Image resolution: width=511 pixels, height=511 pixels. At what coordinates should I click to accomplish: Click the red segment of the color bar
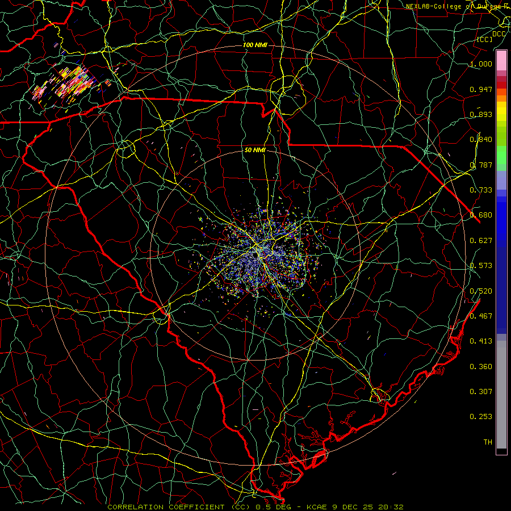click(x=501, y=85)
